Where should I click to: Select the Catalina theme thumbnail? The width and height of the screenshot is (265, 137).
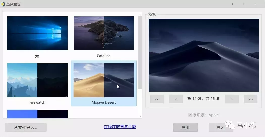pos(104,33)
